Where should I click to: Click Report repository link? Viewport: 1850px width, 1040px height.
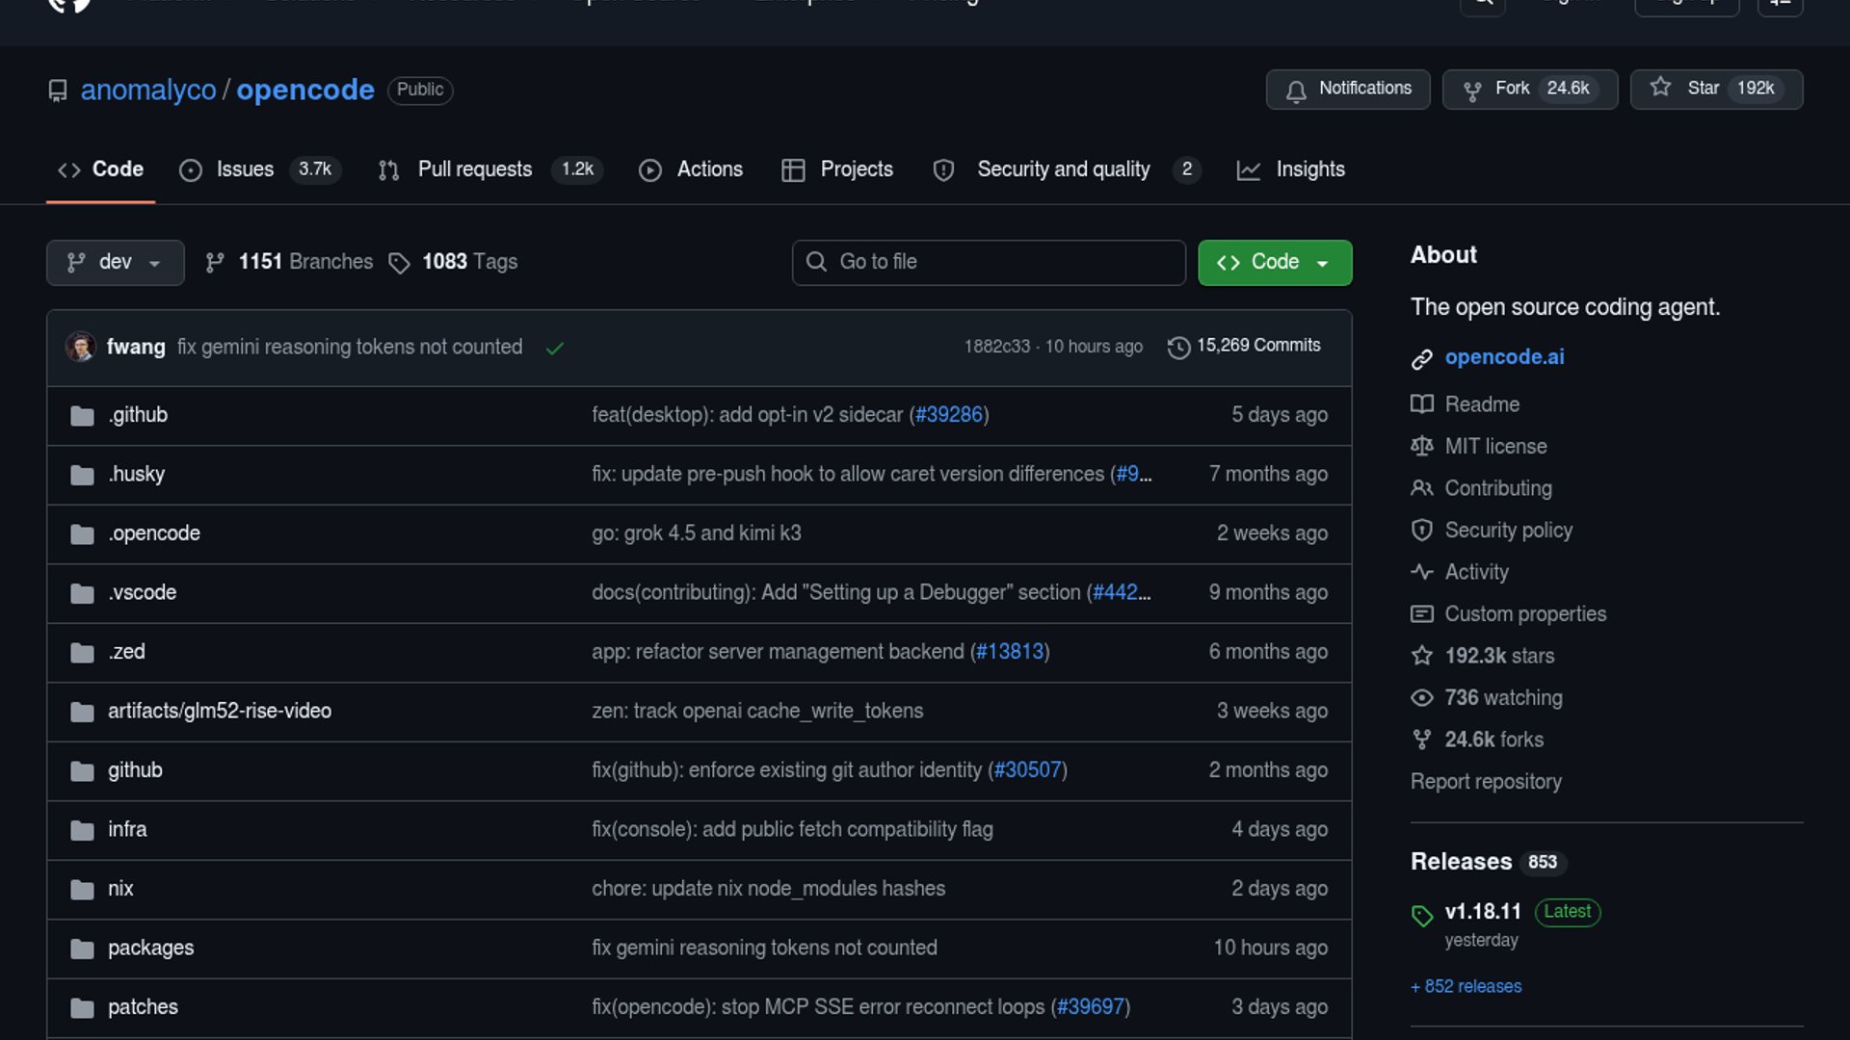[1486, 782]
